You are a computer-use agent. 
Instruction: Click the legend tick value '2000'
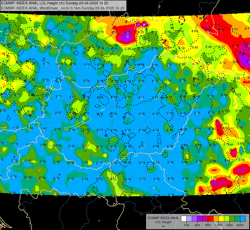click(240, 225)
